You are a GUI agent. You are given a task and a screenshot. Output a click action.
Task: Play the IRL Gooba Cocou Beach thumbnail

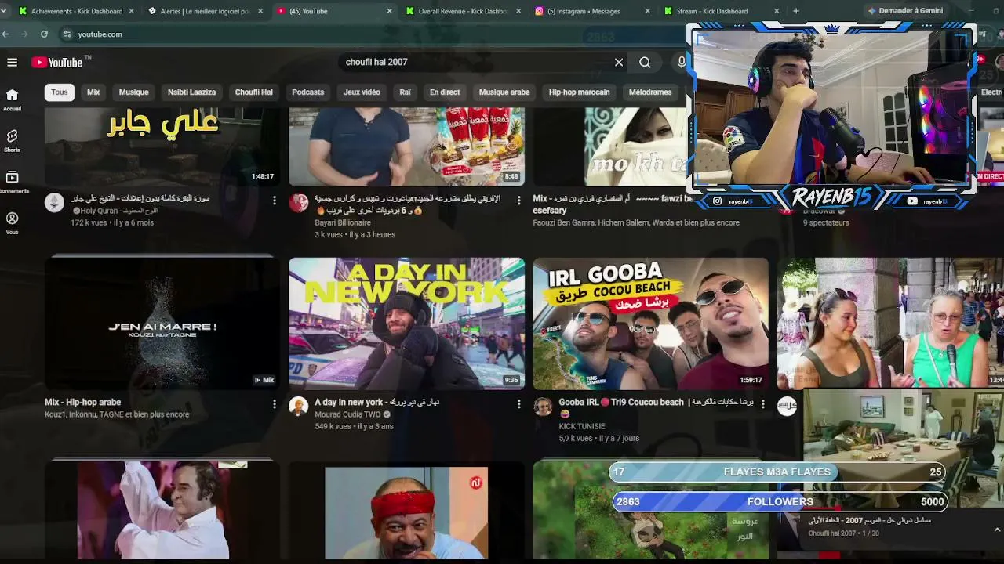(x=651, y=324)
